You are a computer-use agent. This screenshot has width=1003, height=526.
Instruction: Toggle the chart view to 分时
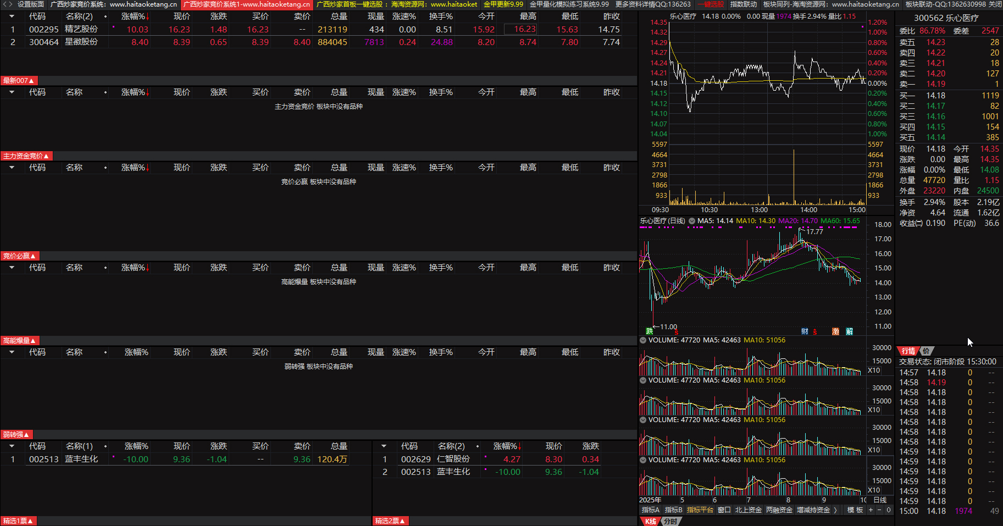(670, 522)
